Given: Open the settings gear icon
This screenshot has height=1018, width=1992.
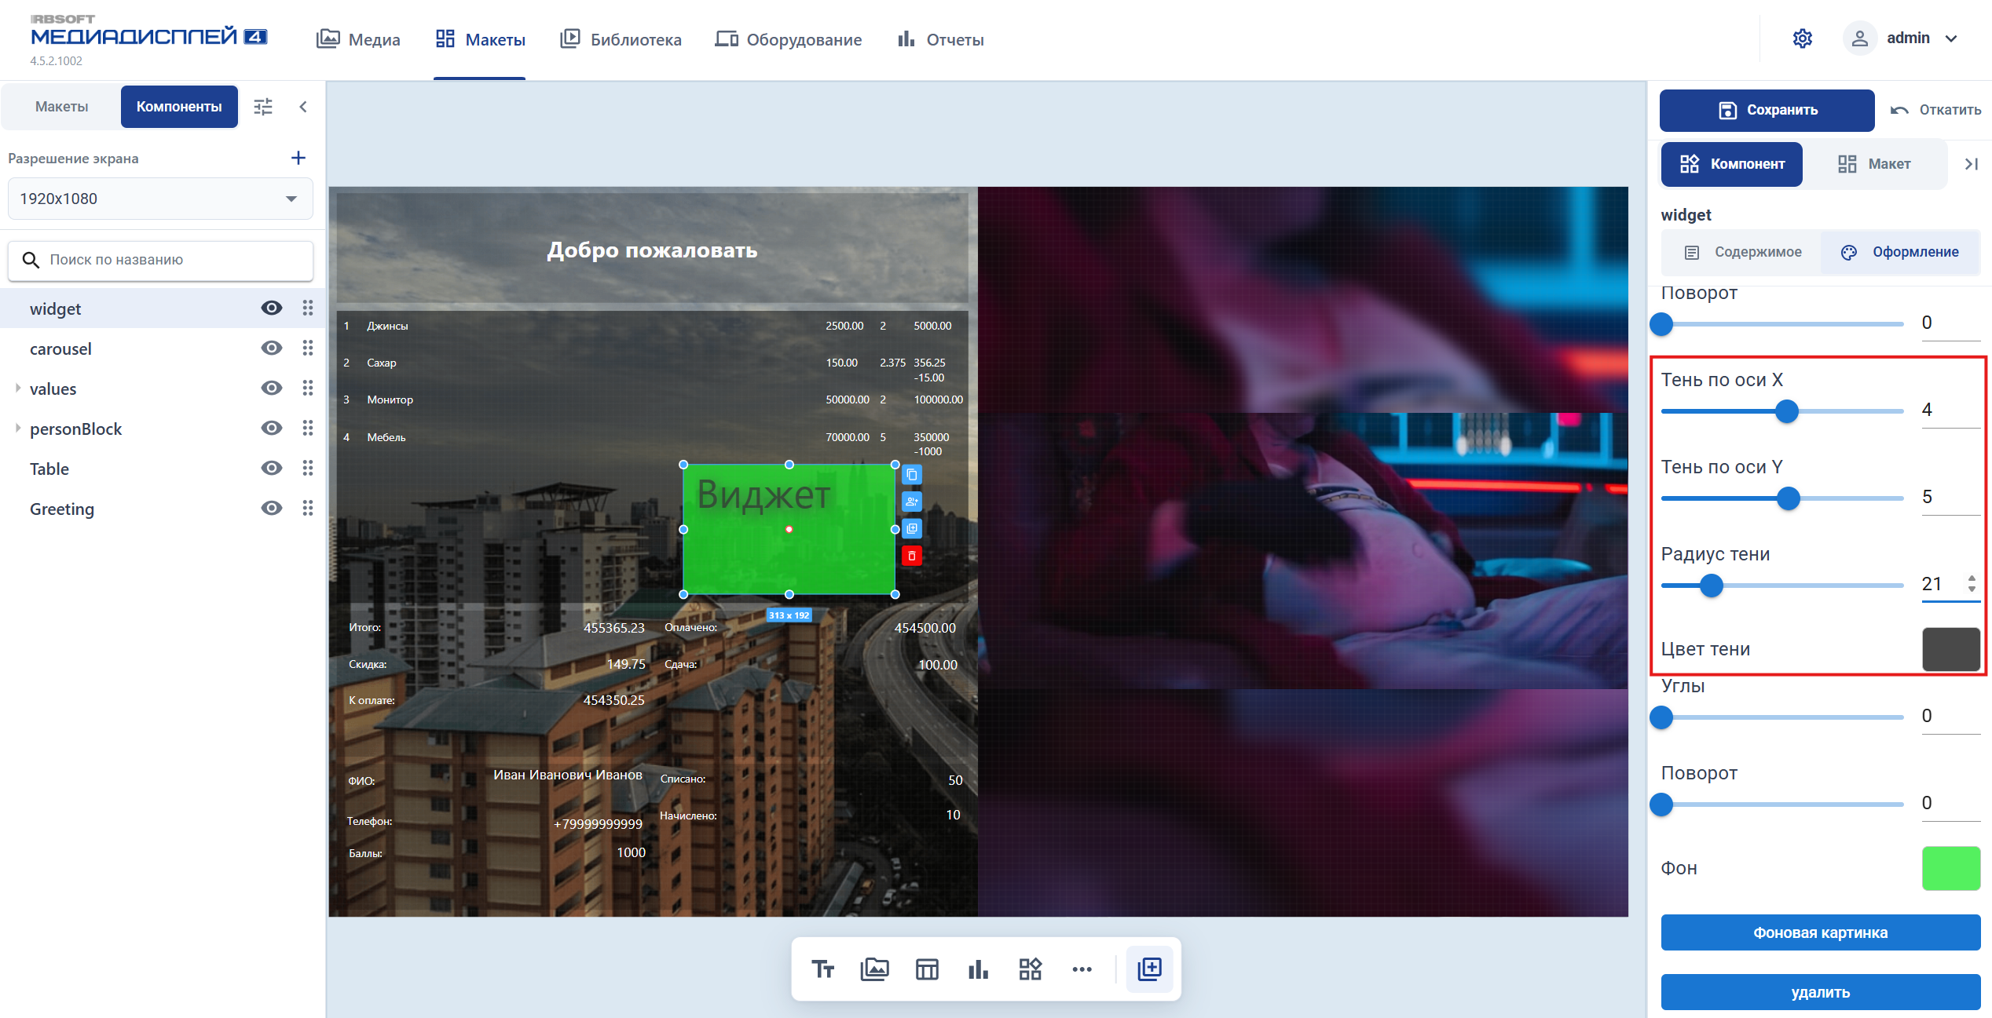Looking at the screenshot, I should [x=1802, y=38].
